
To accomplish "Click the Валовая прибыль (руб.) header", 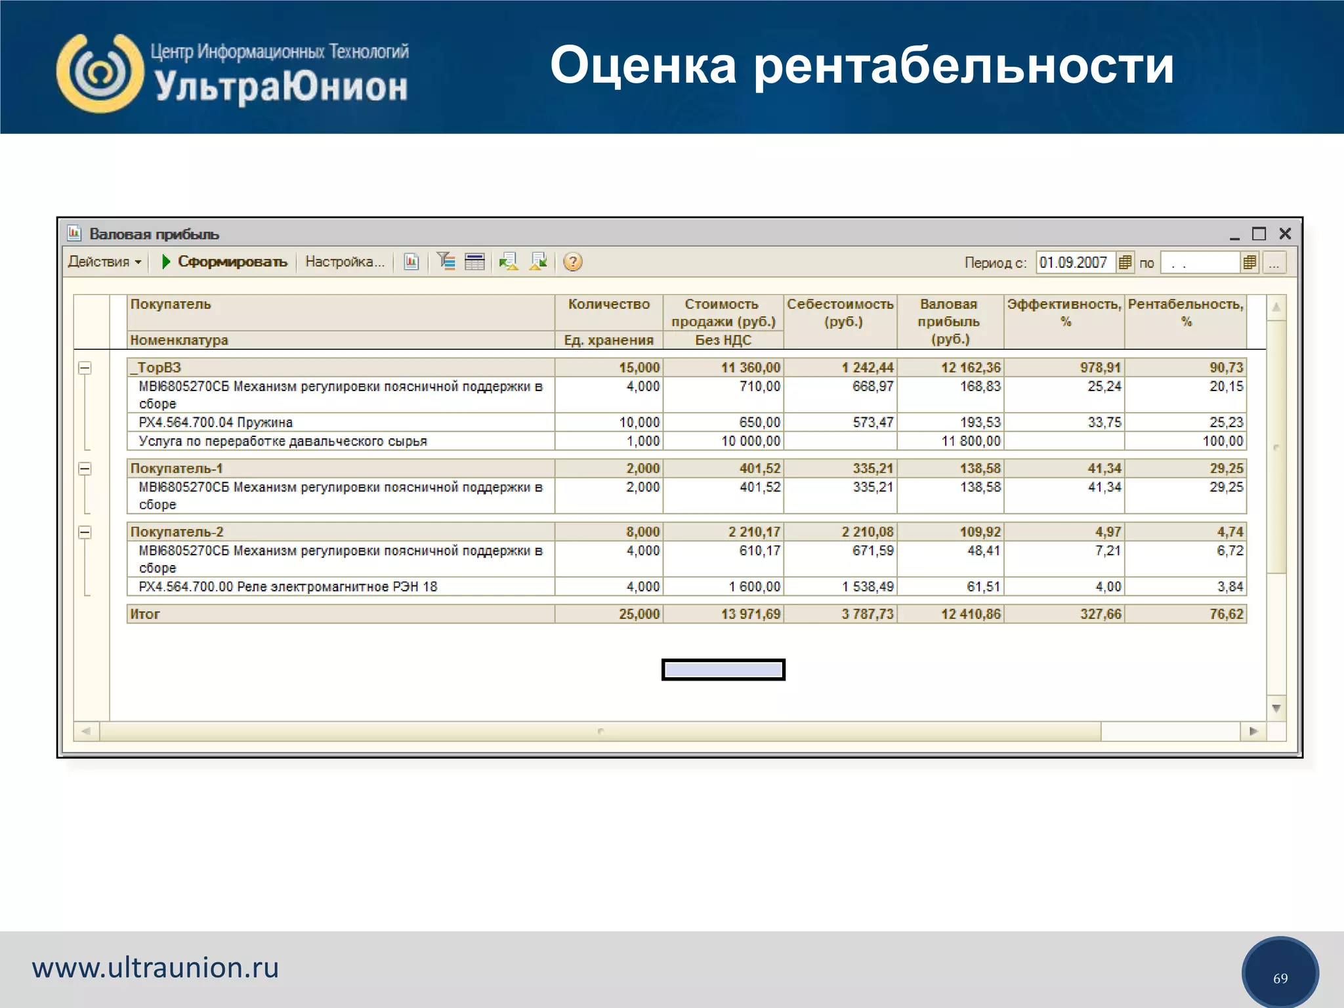I will [x=950, y=322].
